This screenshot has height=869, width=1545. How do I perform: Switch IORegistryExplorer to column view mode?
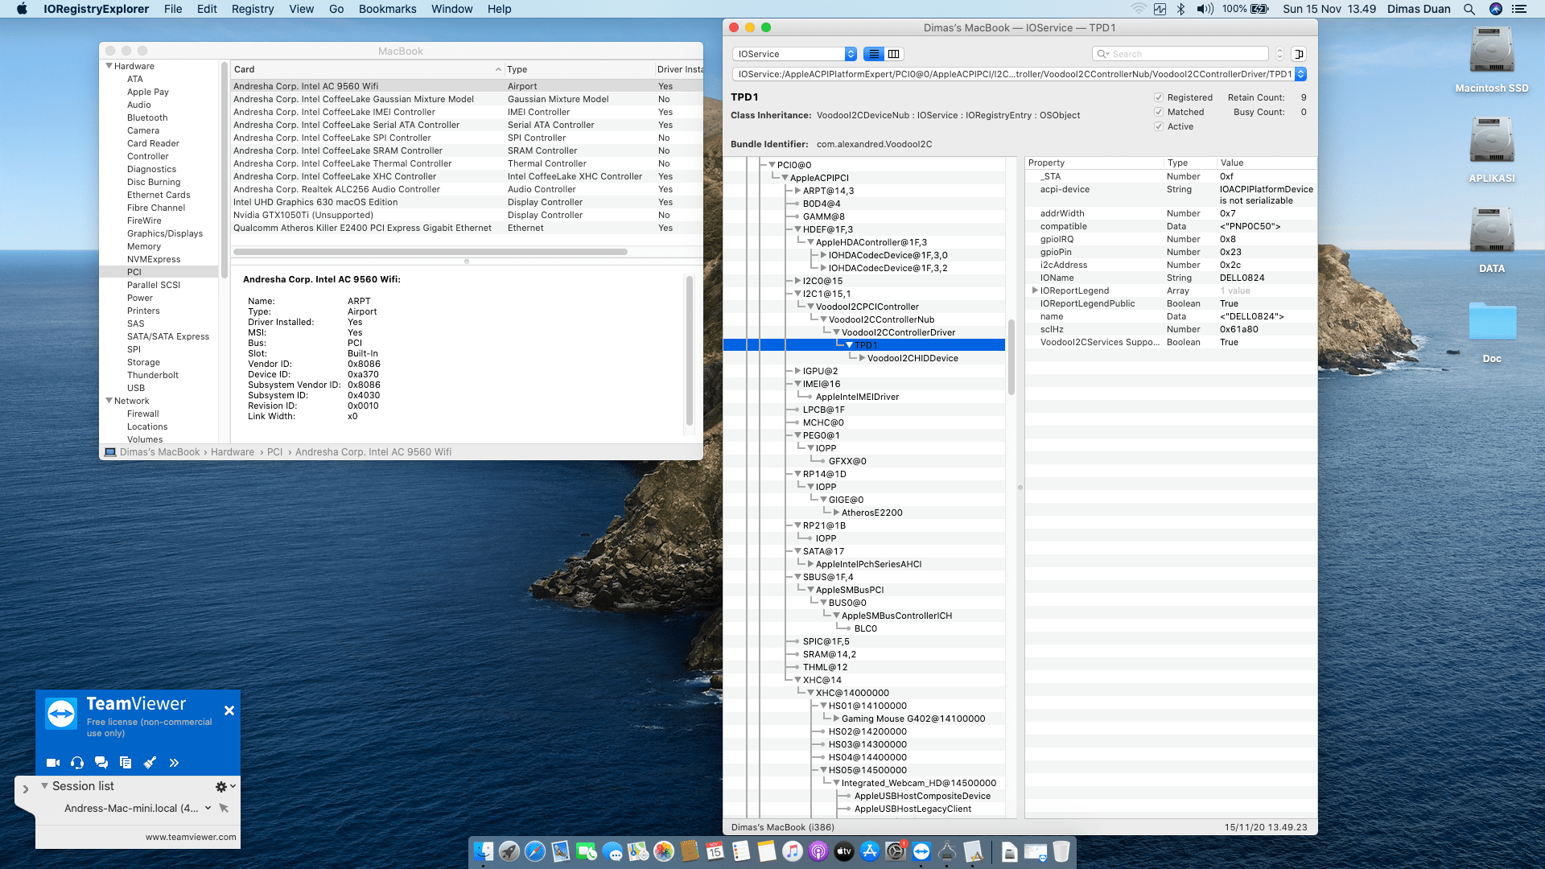coord(894,54)
